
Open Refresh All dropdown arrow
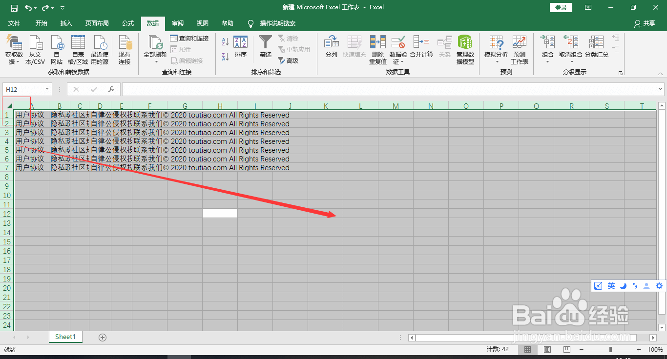click(x=156, y=62)
